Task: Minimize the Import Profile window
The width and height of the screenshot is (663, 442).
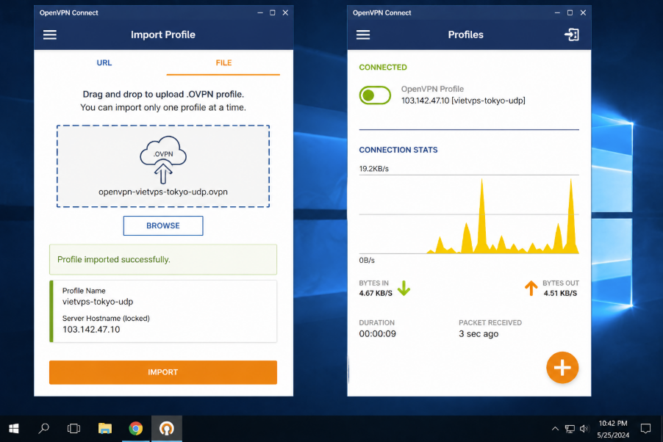Action: (x=260, y=12)
